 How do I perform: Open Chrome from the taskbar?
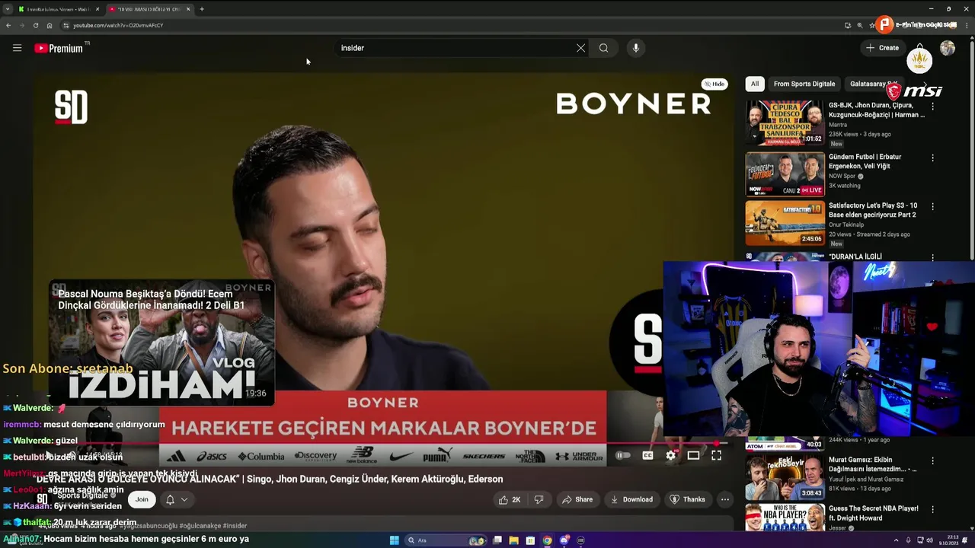(547, 540)
